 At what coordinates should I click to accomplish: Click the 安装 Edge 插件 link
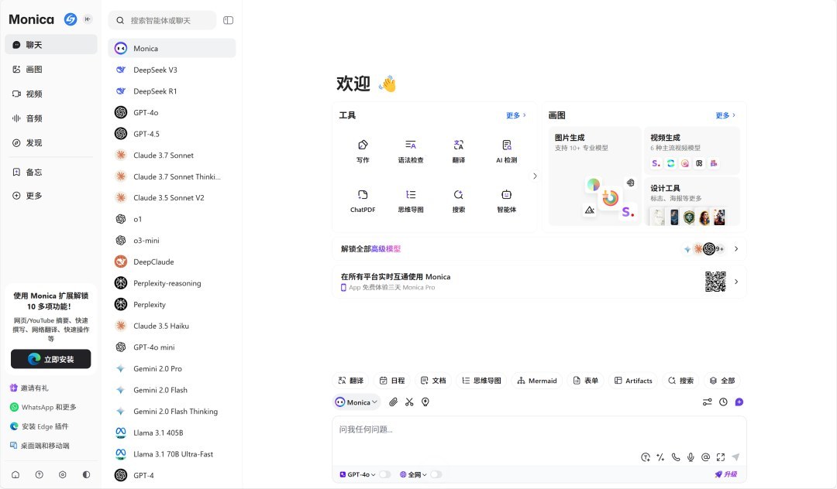click(x=40, y=426)
